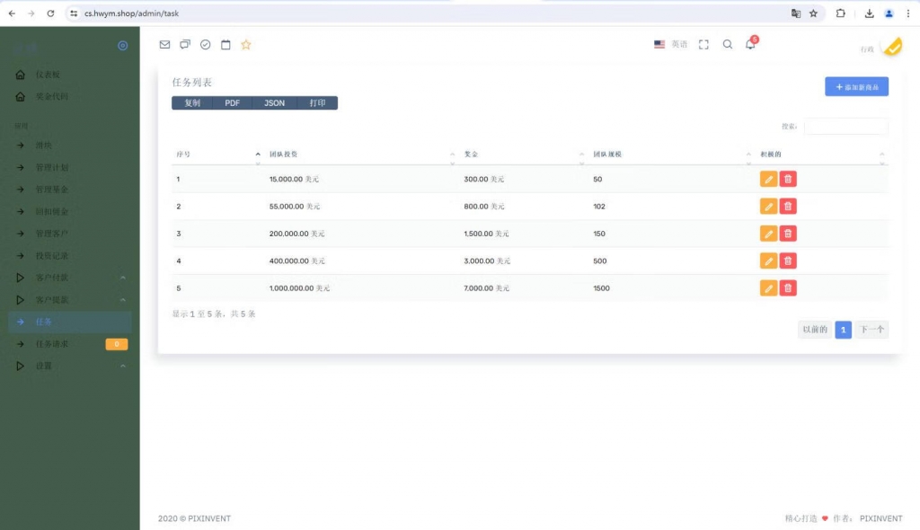Click the 打印 print button
The width and height of the screenshot is (920, 530).
click(317, 103)
